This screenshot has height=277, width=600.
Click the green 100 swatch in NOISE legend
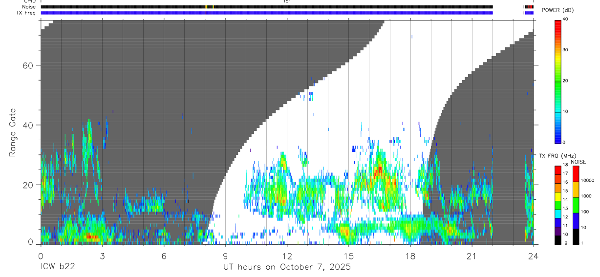pyautogui.click(x=576, y=205)
